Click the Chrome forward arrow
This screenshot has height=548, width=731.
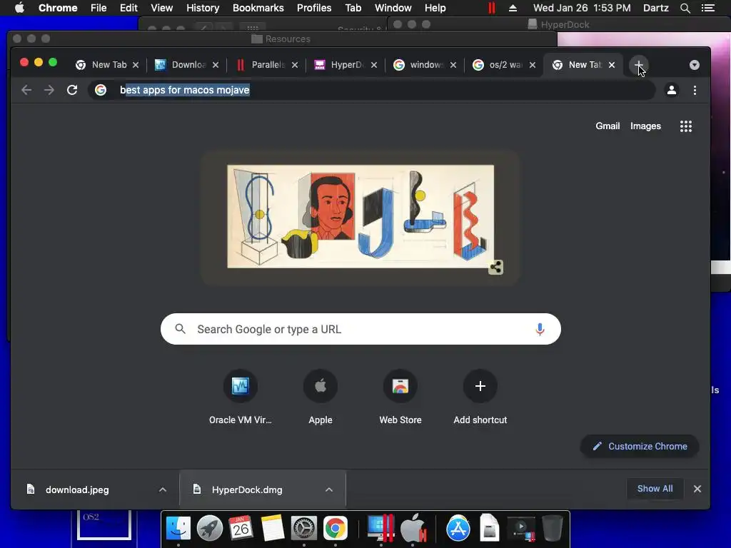point(49,90)
